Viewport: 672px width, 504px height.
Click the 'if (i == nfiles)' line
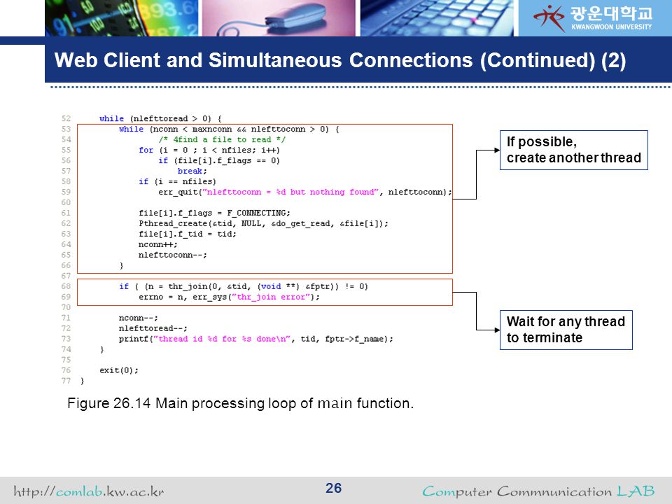point(177,182)
